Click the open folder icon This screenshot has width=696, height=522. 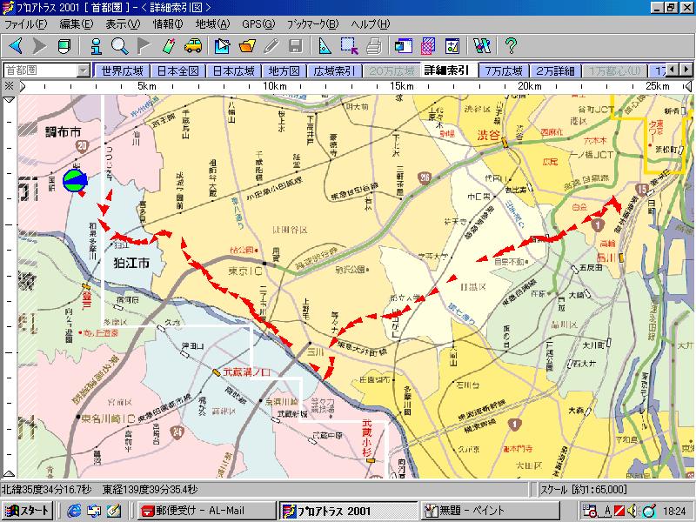click(248, 45)
